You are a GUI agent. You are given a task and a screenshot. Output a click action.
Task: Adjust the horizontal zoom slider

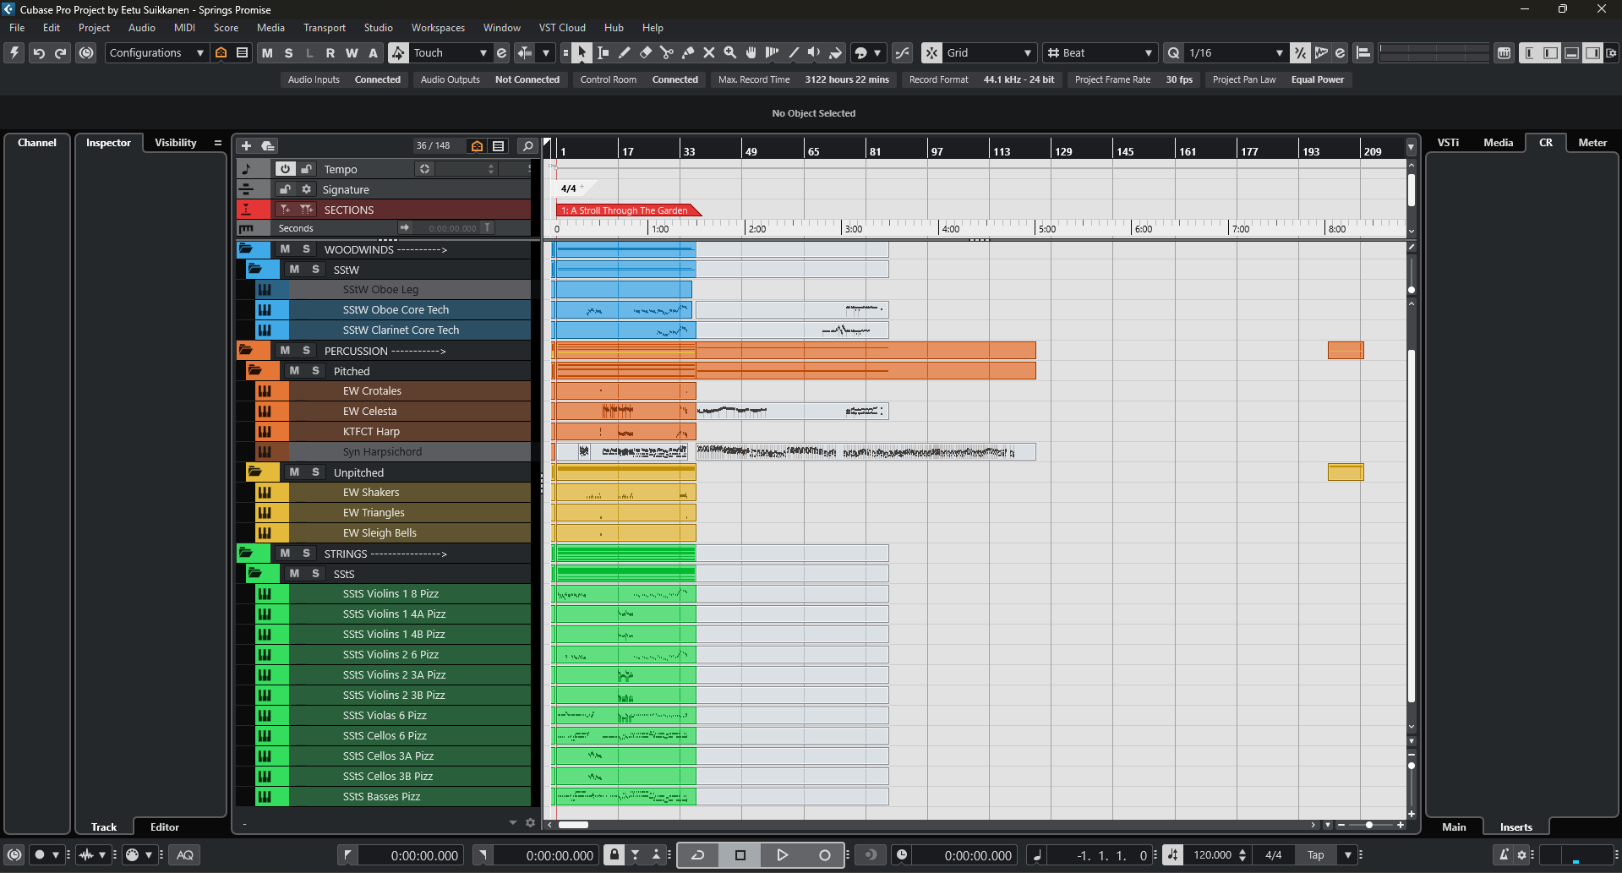(1368, 825)
